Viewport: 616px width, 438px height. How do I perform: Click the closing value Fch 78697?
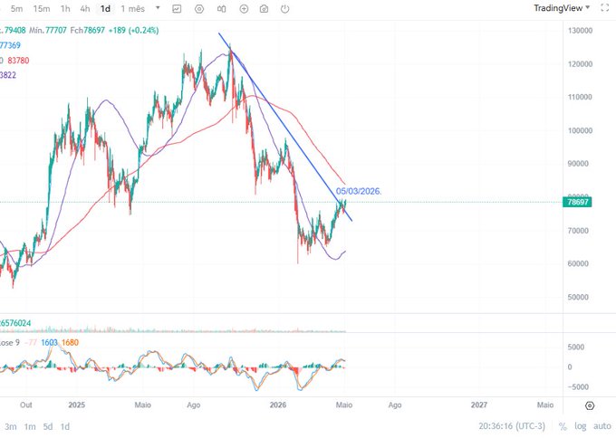88,30
